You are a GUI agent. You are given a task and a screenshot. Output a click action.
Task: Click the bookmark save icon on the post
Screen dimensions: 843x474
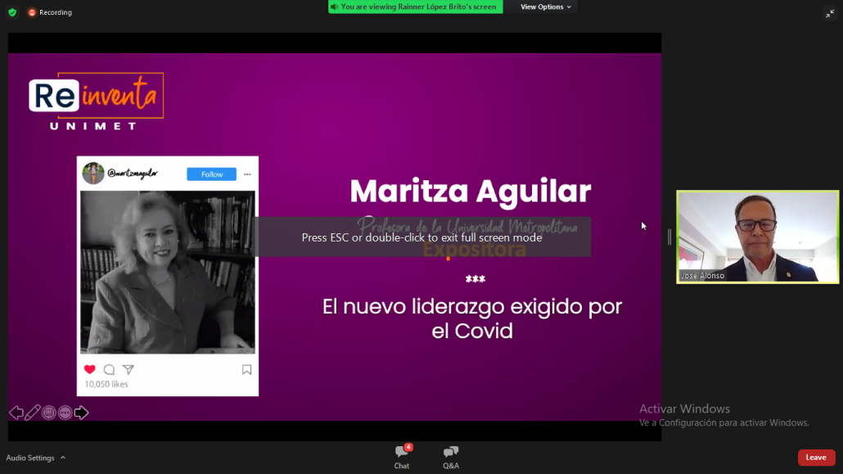pyautogui.click(x=247, y=370)
